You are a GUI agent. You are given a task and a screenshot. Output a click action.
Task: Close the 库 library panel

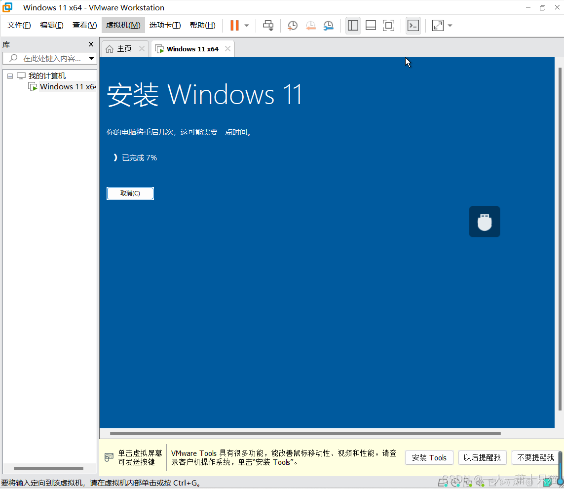click(x=91, y=44)
